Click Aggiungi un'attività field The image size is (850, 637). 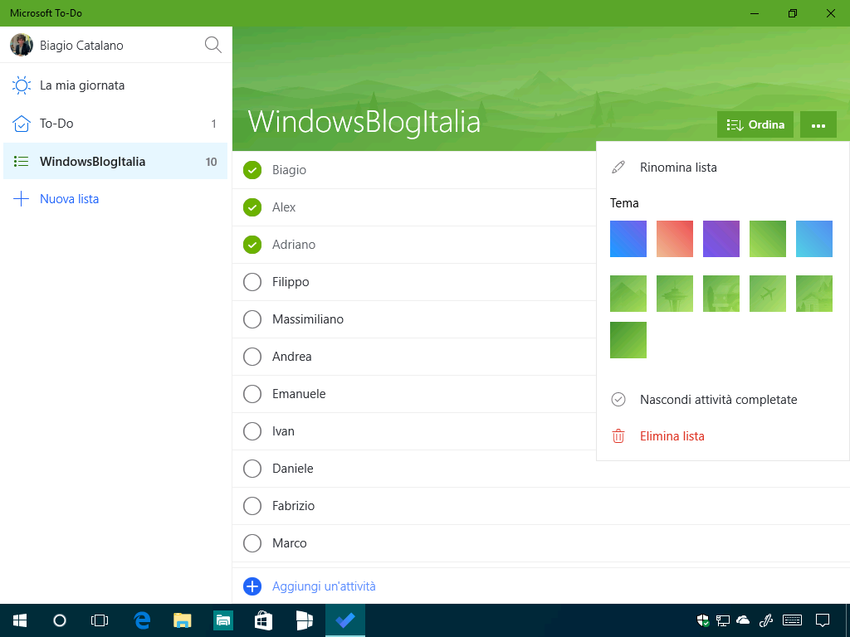click(x=541, y=586)
